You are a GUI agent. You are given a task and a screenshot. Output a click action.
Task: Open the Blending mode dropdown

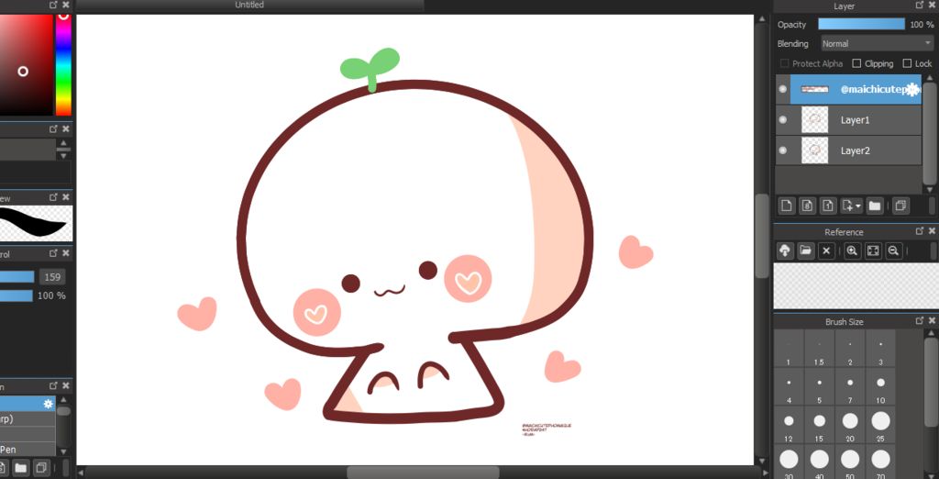[877, 44]
